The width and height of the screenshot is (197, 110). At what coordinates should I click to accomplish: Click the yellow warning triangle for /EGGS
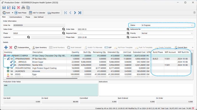coord(8,74)
